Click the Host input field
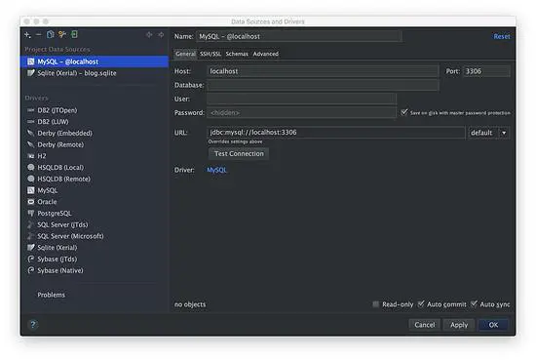536x360 pixels. tap(323, 71)
